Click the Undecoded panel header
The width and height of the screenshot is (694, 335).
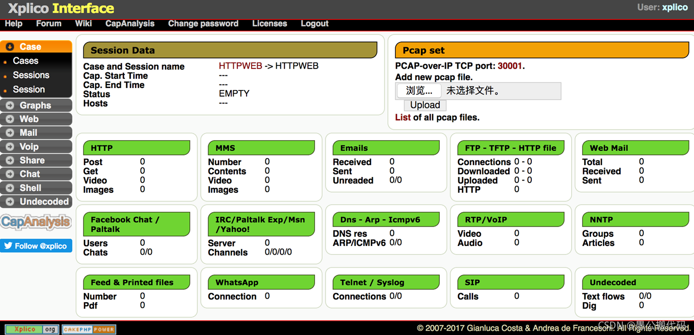coord(636,282)
